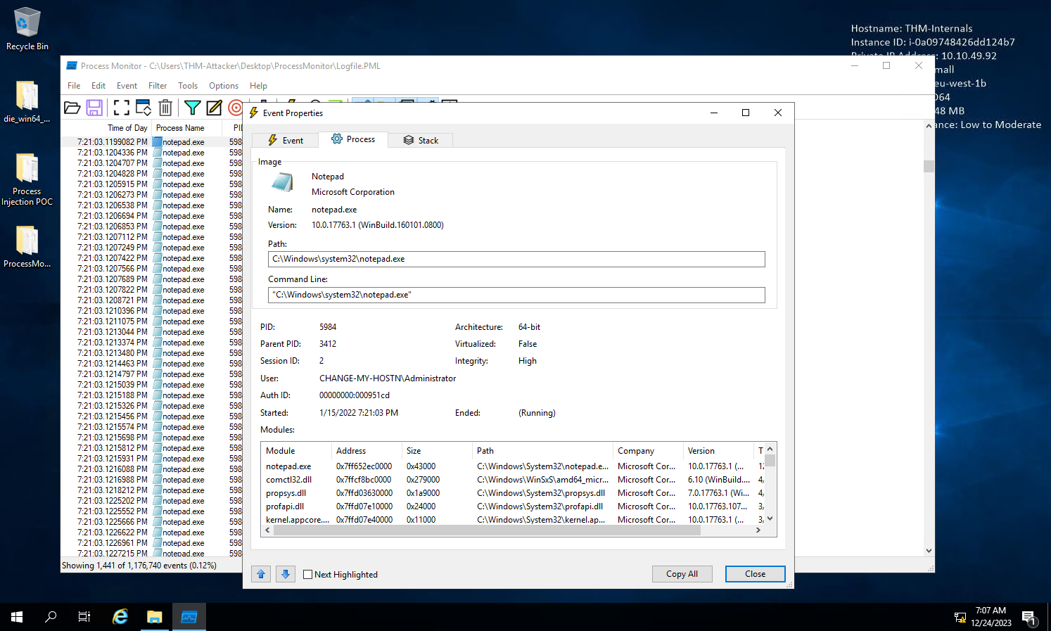1051x631 pixels.
Task: Sort modules by Size column header
Action: pyautogui.click(x=437, y=451)
